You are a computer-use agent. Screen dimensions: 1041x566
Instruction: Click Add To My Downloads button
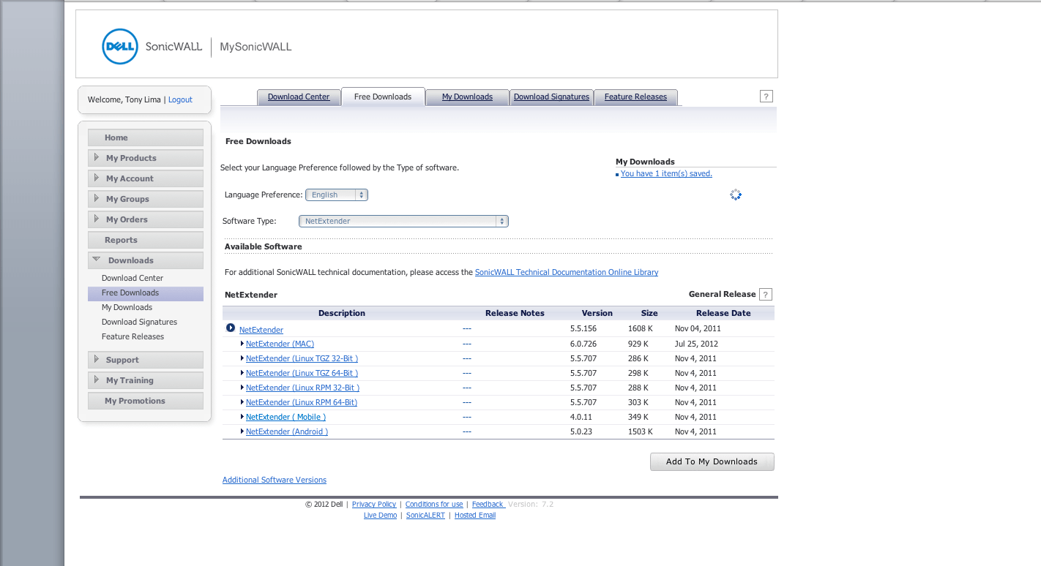click(x=712, y=461)
